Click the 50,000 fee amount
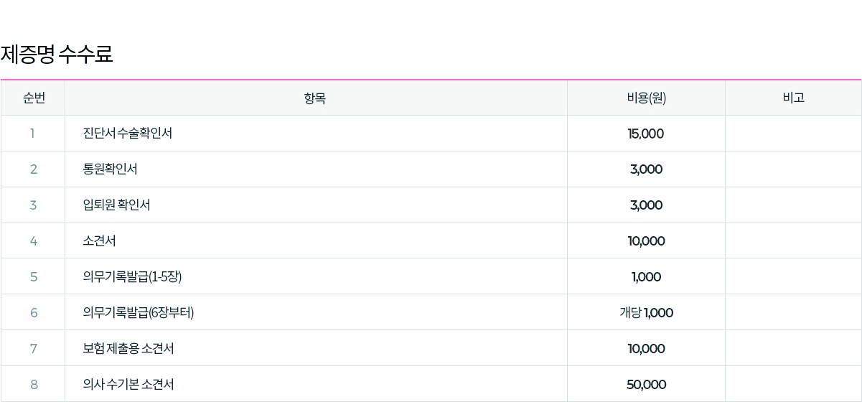This screenshot has width=862, height=402. click(x=646, y=385)
